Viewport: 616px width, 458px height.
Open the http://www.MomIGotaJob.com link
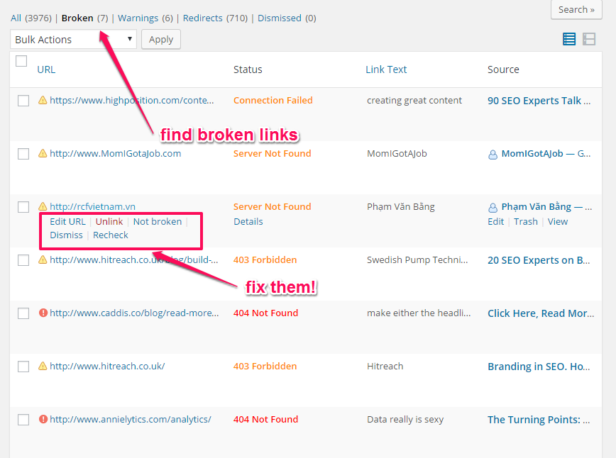[x=115, y=153]
